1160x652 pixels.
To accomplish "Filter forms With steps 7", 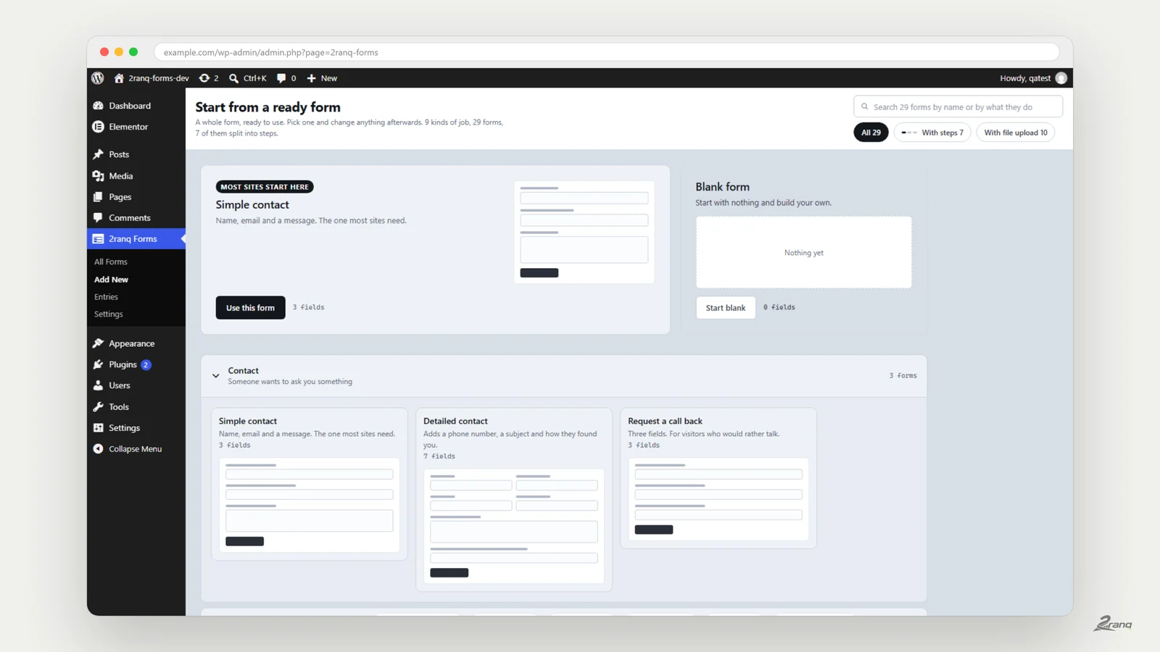I will (x=932, y=133).
